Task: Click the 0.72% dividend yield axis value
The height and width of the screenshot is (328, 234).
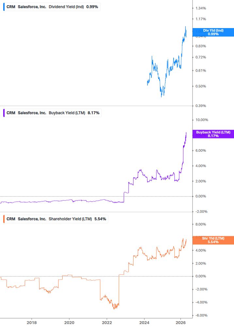Action: click(201, 57)
